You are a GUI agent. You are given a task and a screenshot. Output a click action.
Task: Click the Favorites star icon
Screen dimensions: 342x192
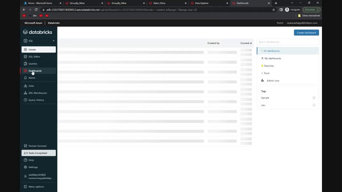[262, 66]
